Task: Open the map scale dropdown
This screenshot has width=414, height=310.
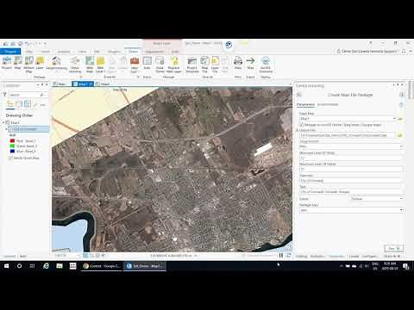Action: tap(78, 255)
